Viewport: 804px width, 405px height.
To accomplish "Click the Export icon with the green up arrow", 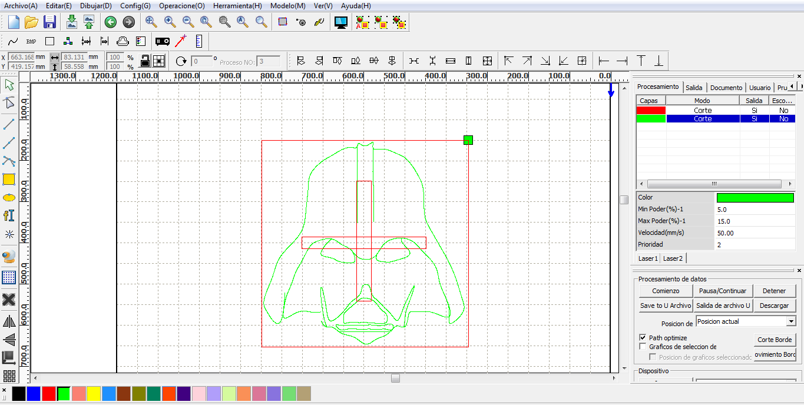I will click(88, 22).
